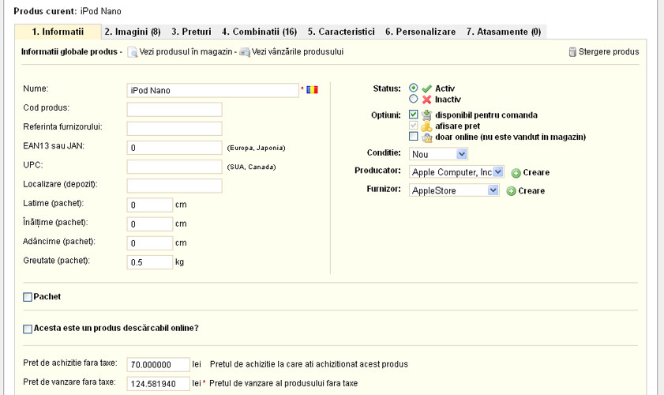Click the Adâncime (pachet) input field
Viewport: 664px width, 395px height.
click(150, 243)
